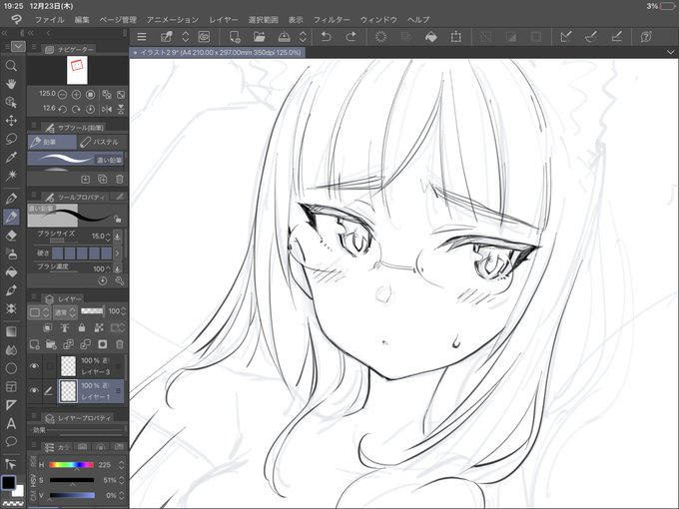Click the Clear (sparkle) icon in command bar
Screen dimensions: 679x509
[x=380, y=37]
